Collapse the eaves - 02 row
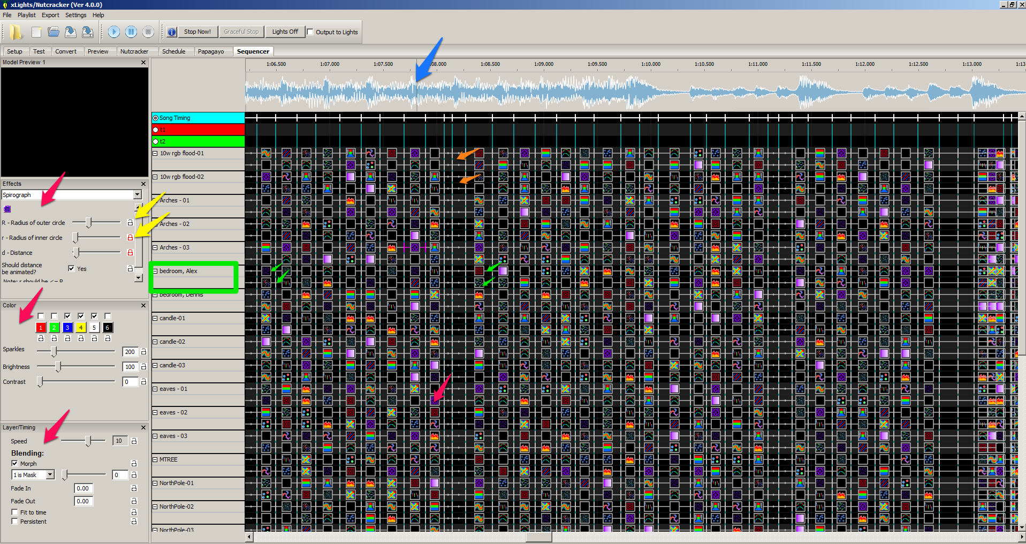Screen dimensions: 1026x544 [x=155, y=412]
